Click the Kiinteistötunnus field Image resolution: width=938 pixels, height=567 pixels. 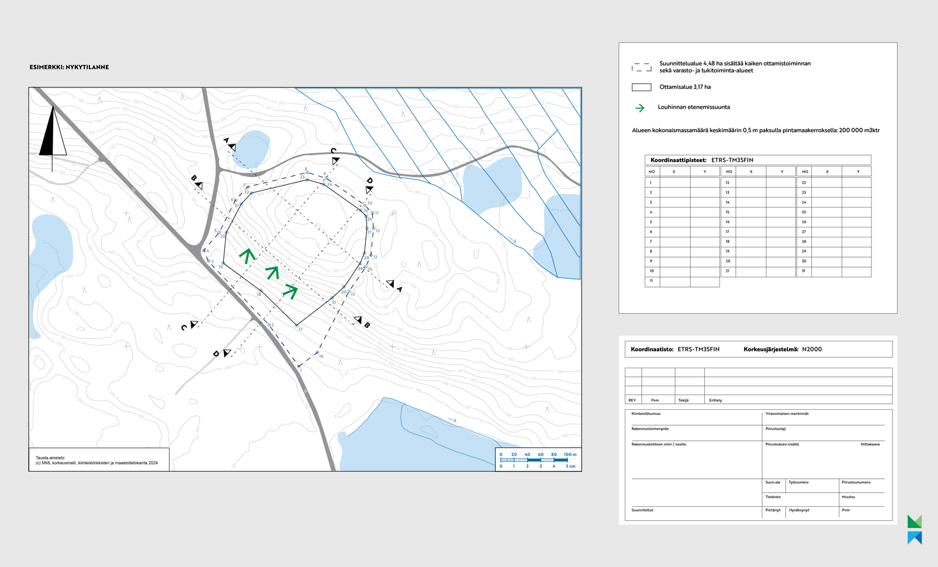[x=697, y=417]
